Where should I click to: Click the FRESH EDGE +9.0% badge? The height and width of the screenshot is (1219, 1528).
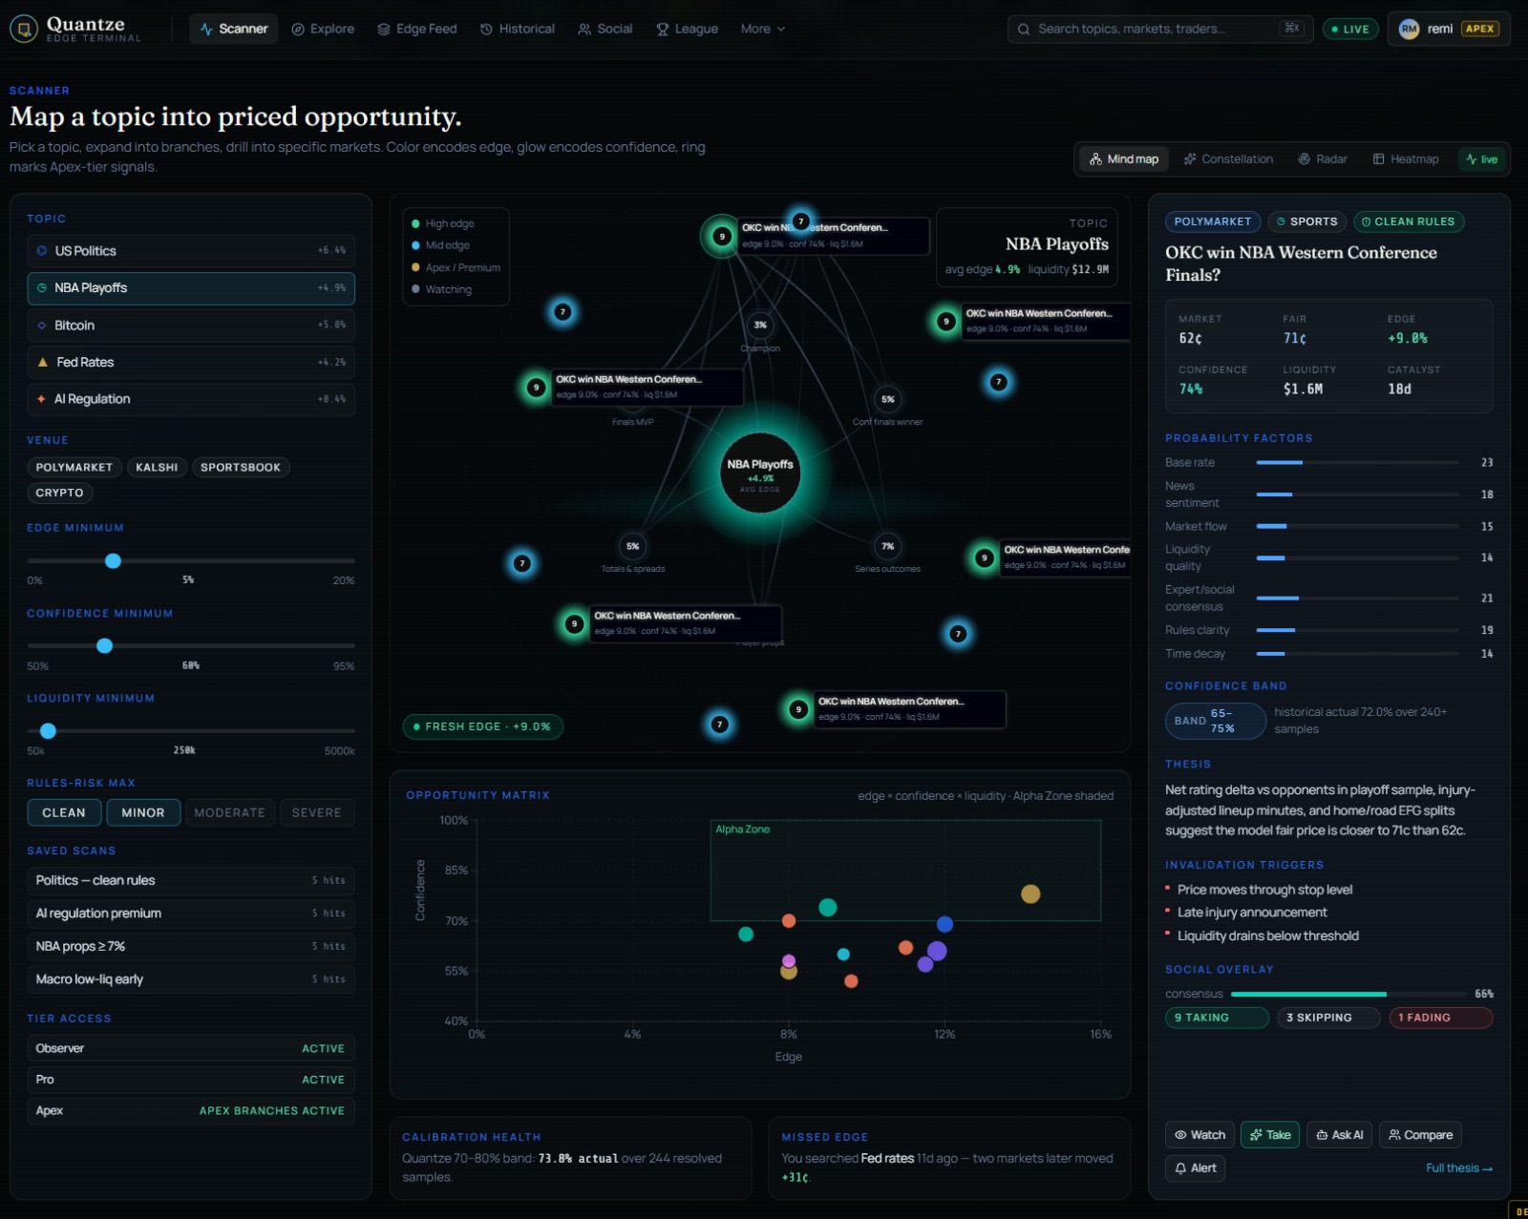tap(483, 727)
